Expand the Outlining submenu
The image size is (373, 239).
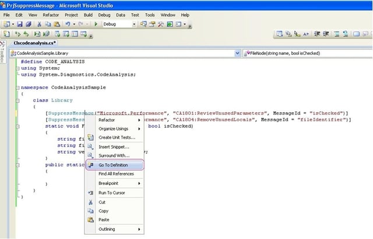[114, 229]
